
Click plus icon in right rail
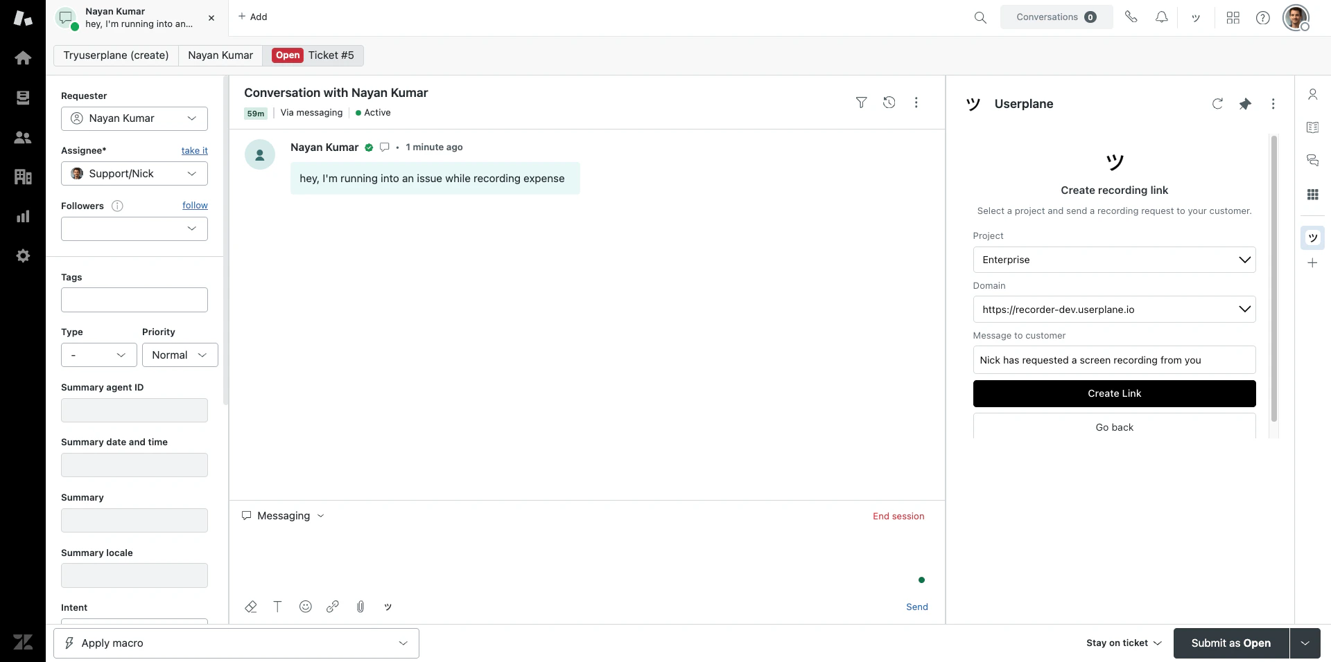[x=1312, y=263]
